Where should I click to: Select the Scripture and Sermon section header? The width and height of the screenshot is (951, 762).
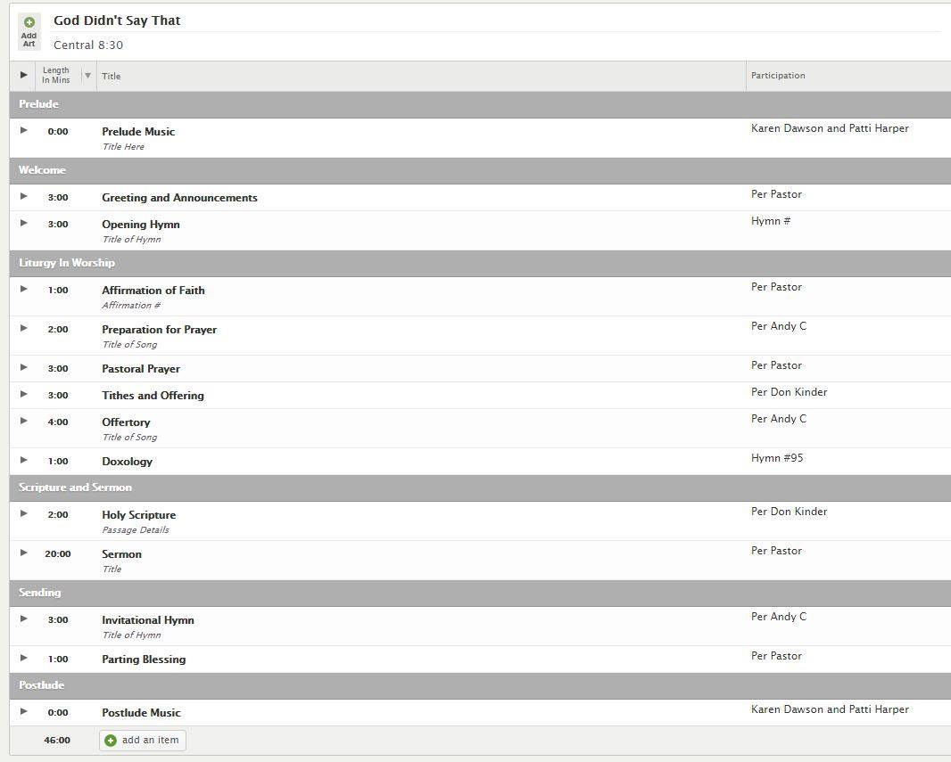(480, 488)
